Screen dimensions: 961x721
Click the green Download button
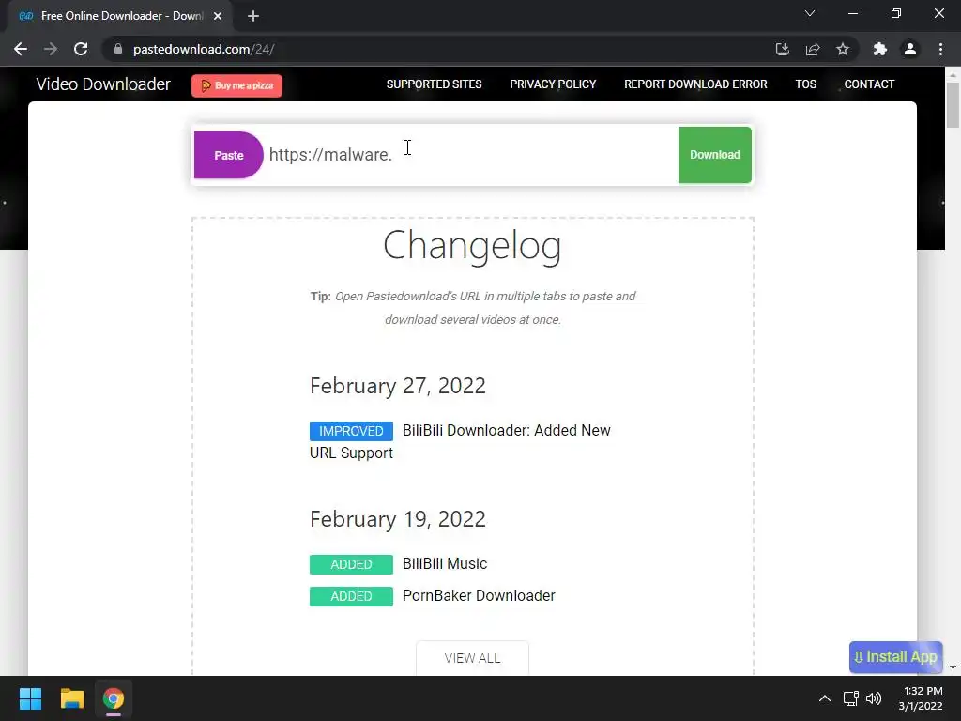(x=714, y=155)
